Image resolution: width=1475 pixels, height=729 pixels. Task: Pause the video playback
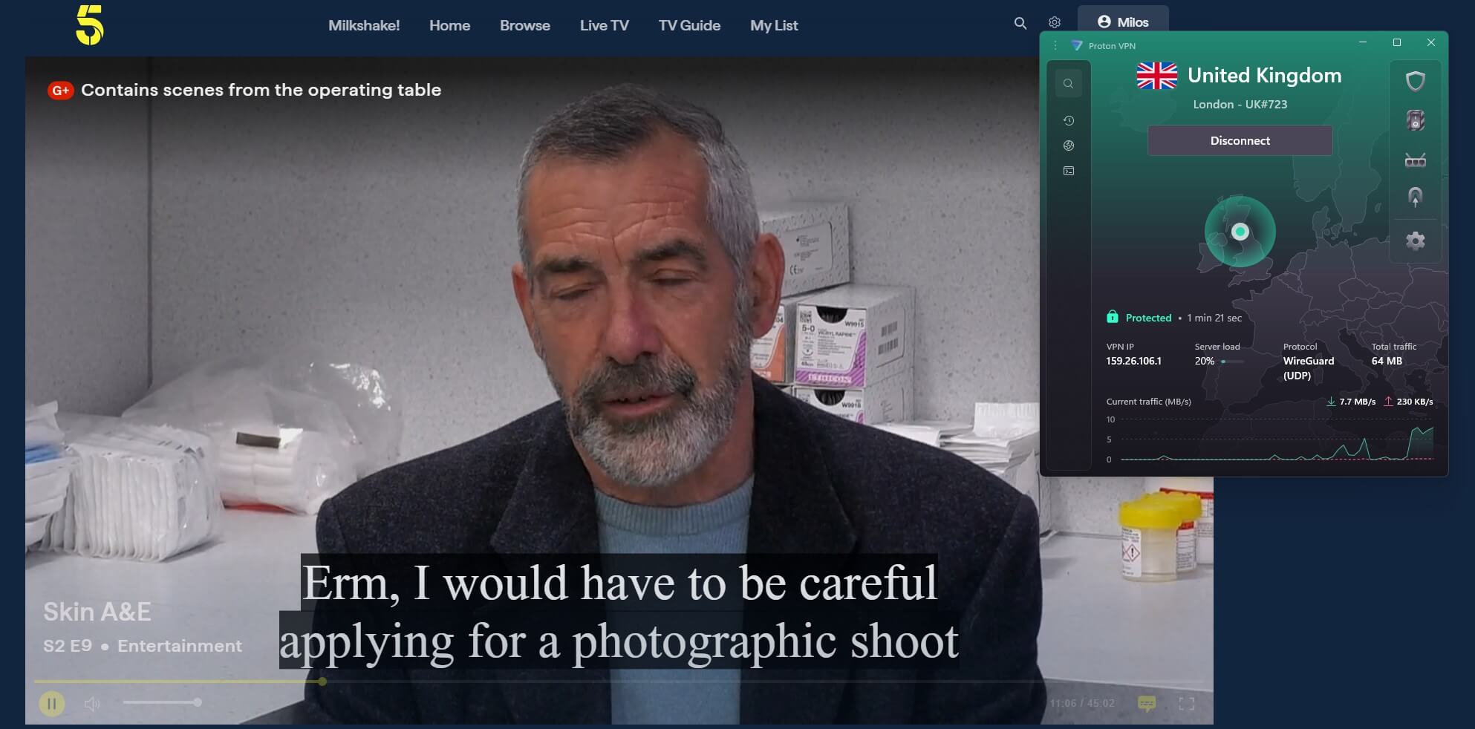52,703
